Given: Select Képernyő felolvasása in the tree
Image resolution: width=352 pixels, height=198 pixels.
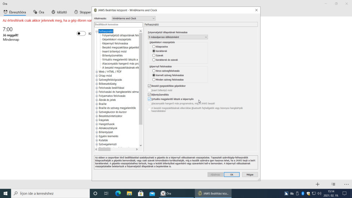Looking at the screenshot, I should 115,44.
